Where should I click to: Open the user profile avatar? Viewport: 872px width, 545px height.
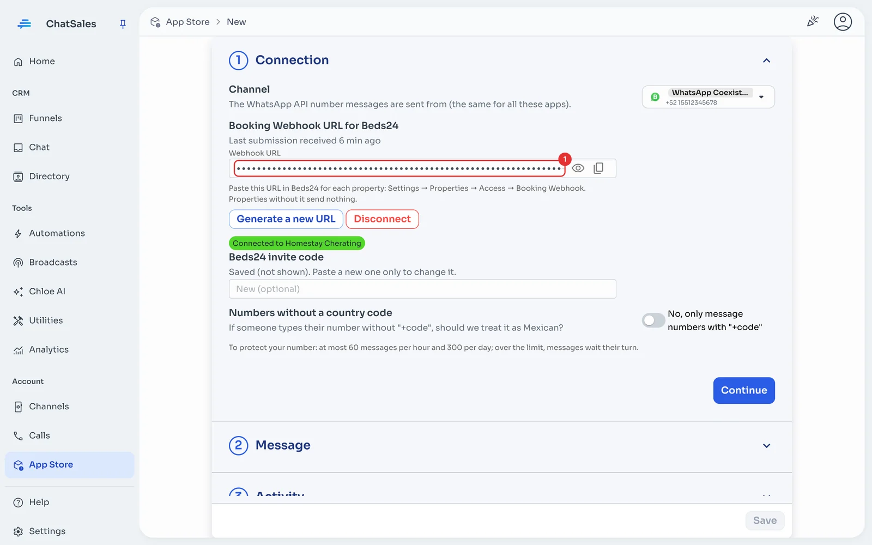click(843, 22)
